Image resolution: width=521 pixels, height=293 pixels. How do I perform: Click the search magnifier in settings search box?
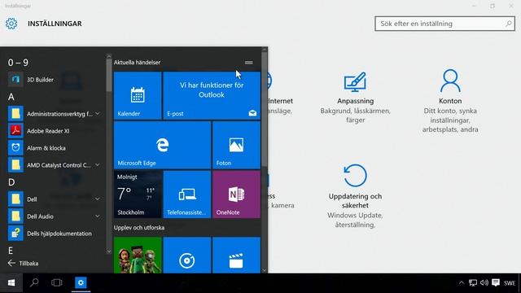click(508, 24)
